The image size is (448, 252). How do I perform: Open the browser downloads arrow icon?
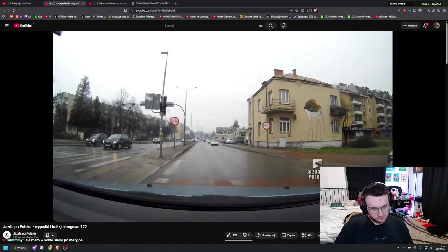[428, 10]
